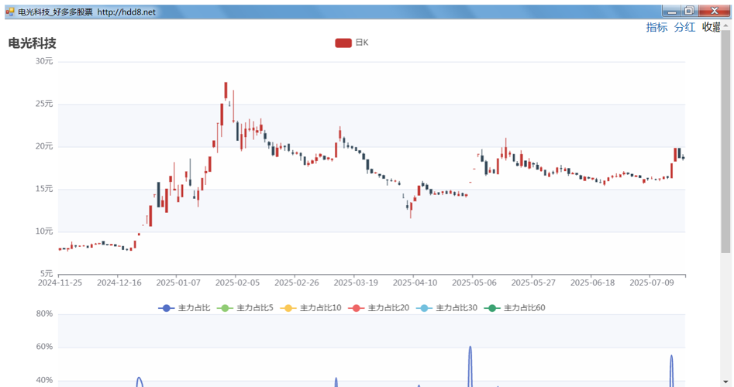This screenshot has height=387, width=734.
Task: Toggle the 主力占比5 legend line
Action: [x=245, y=308]
